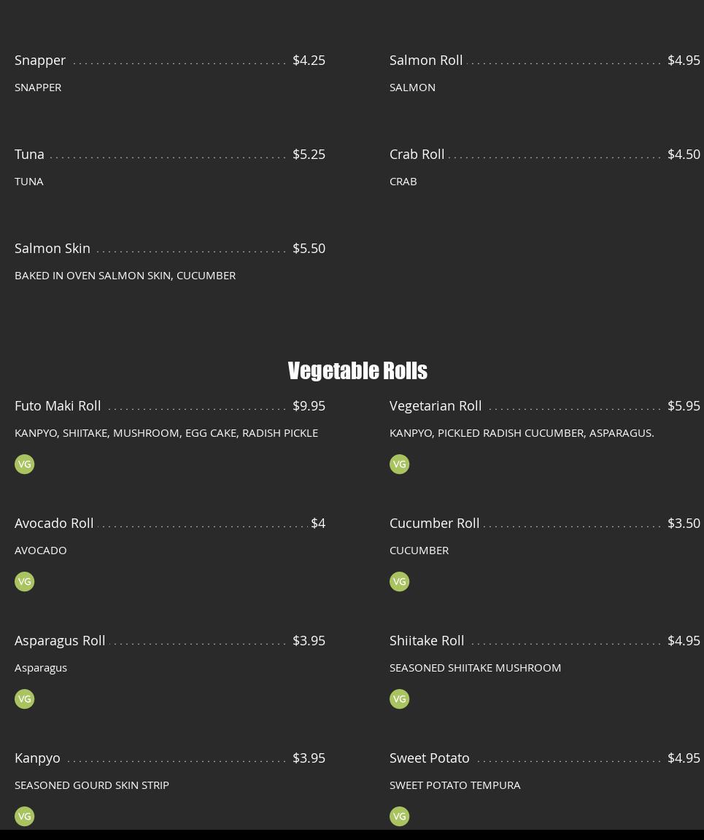Click the Tuna menu item title
Viewport: 704px width, 840px height.
(x=29, y=154)
